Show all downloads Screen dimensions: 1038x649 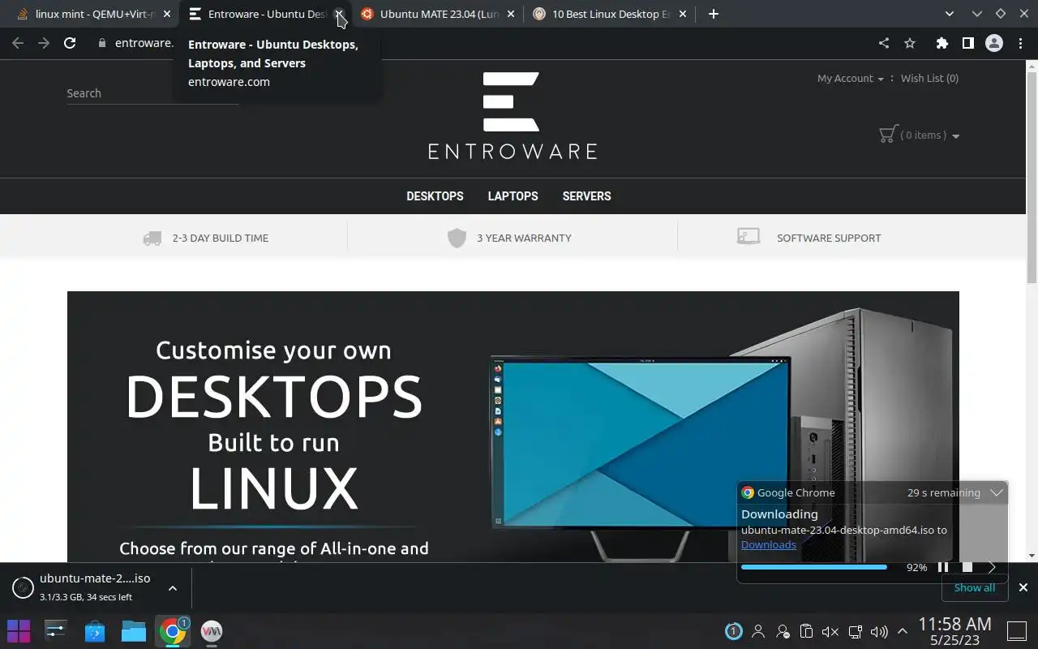pos(974,587)
